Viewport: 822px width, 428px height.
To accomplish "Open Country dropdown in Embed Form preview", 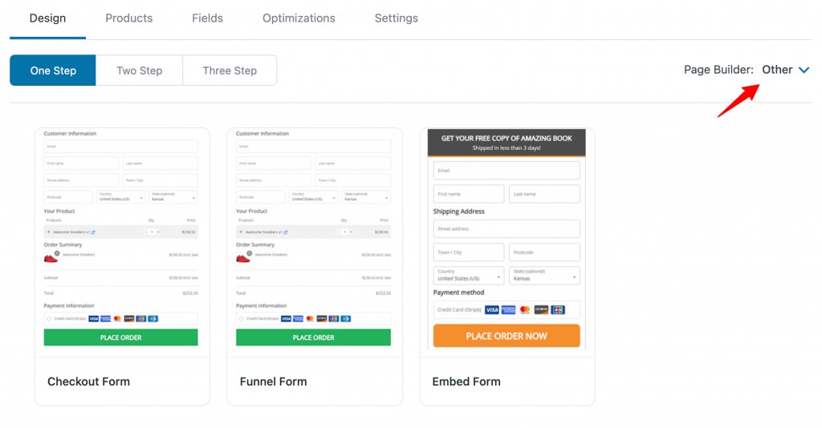I will tap(469, 275).
